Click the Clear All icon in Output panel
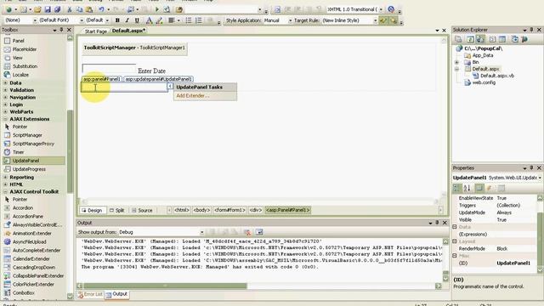 [x=247, y=232]
